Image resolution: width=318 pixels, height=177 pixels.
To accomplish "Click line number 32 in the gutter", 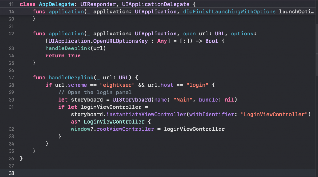I will pyautogui.click(x=11, y=129).
